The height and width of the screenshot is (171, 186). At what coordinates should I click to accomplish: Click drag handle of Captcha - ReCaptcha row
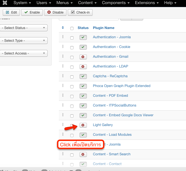pos(63,76)
